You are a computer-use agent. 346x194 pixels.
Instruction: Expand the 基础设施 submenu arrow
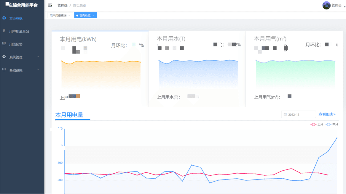pos(38,69)
